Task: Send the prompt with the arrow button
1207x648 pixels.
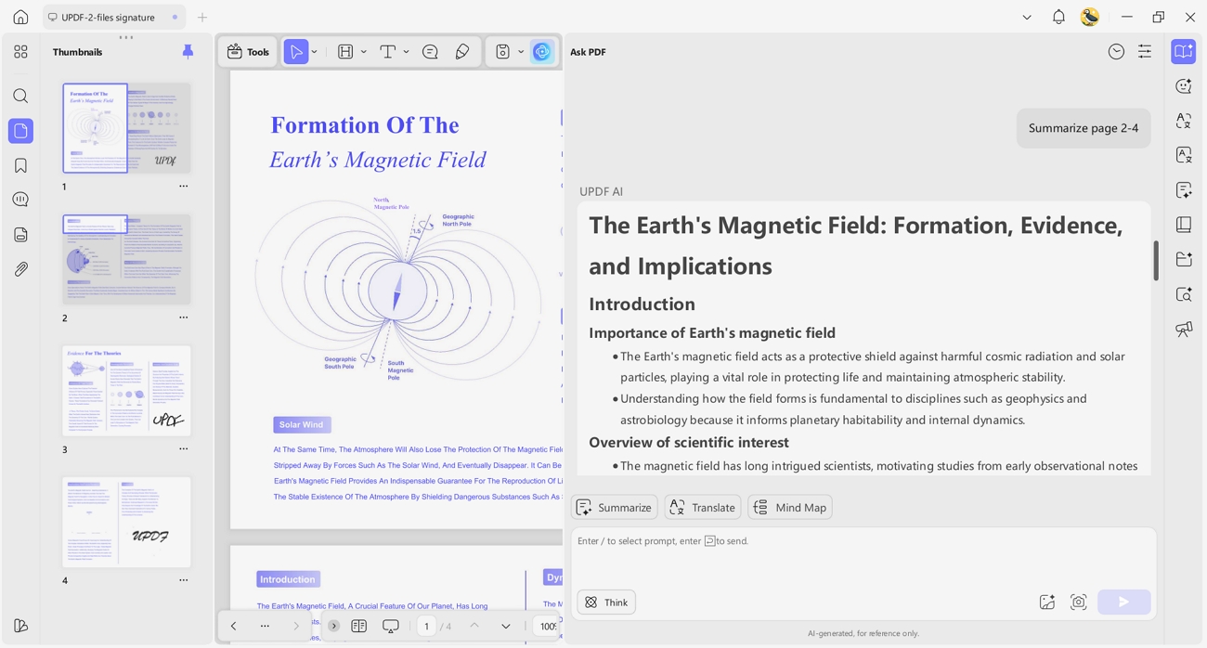Action: (1124, 603)
